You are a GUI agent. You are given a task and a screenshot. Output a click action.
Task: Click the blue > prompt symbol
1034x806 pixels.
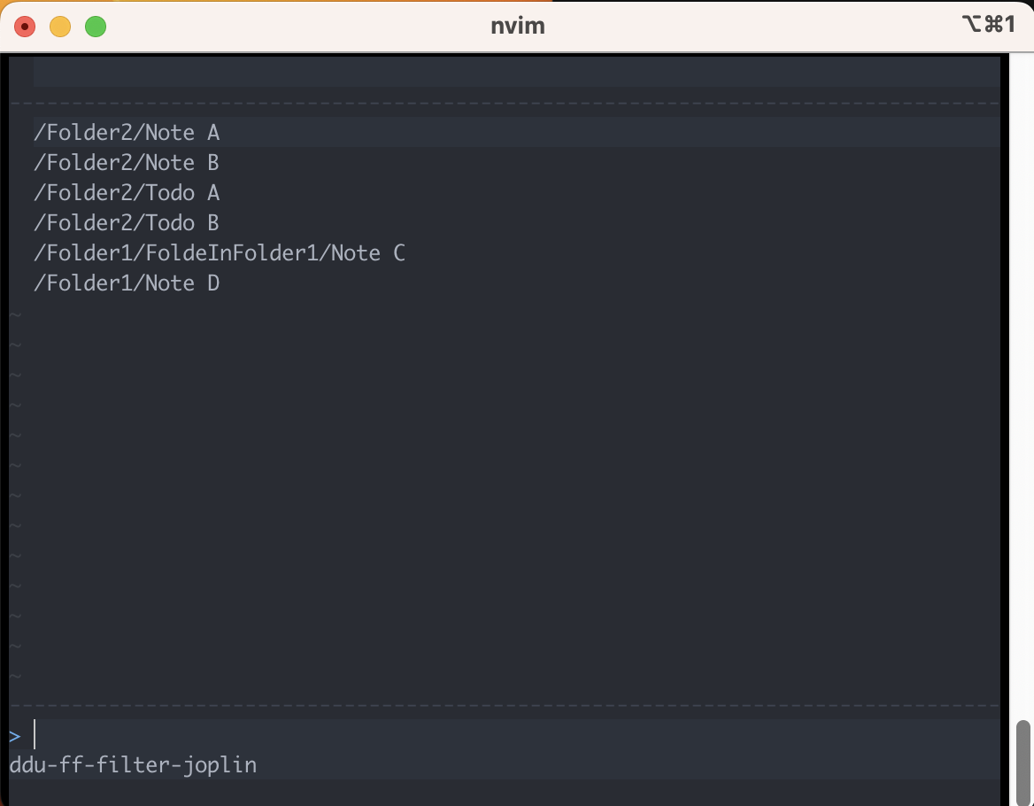(x=14, y=734)
